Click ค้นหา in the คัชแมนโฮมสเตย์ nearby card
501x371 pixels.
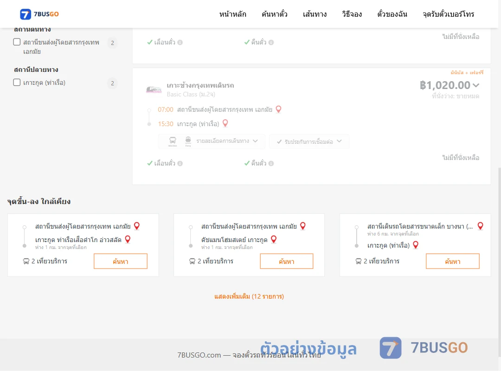click(x=287, y=262)
